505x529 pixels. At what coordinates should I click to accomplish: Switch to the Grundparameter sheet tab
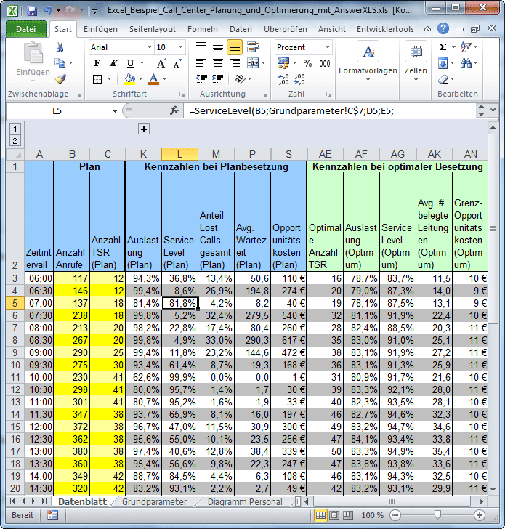coord(154,501)
